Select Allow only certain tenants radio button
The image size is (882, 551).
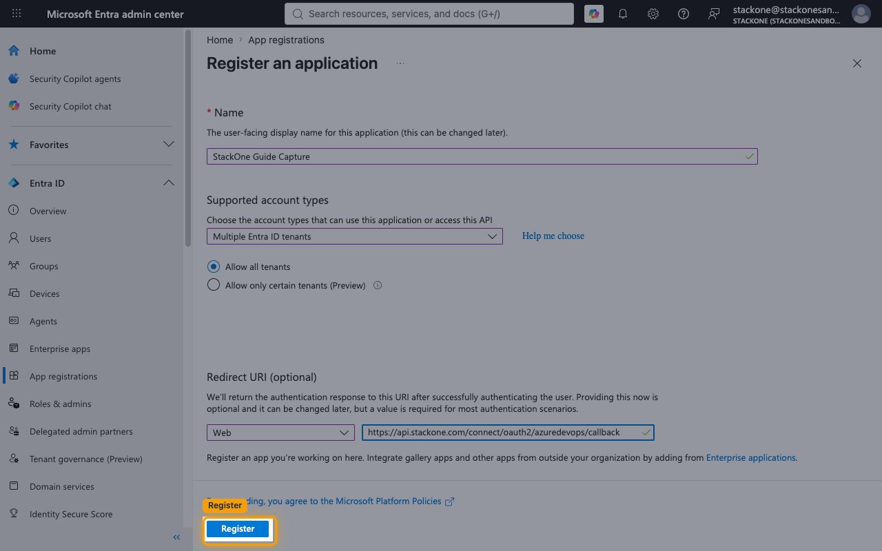pyautogui.click(x=214, y=285)
